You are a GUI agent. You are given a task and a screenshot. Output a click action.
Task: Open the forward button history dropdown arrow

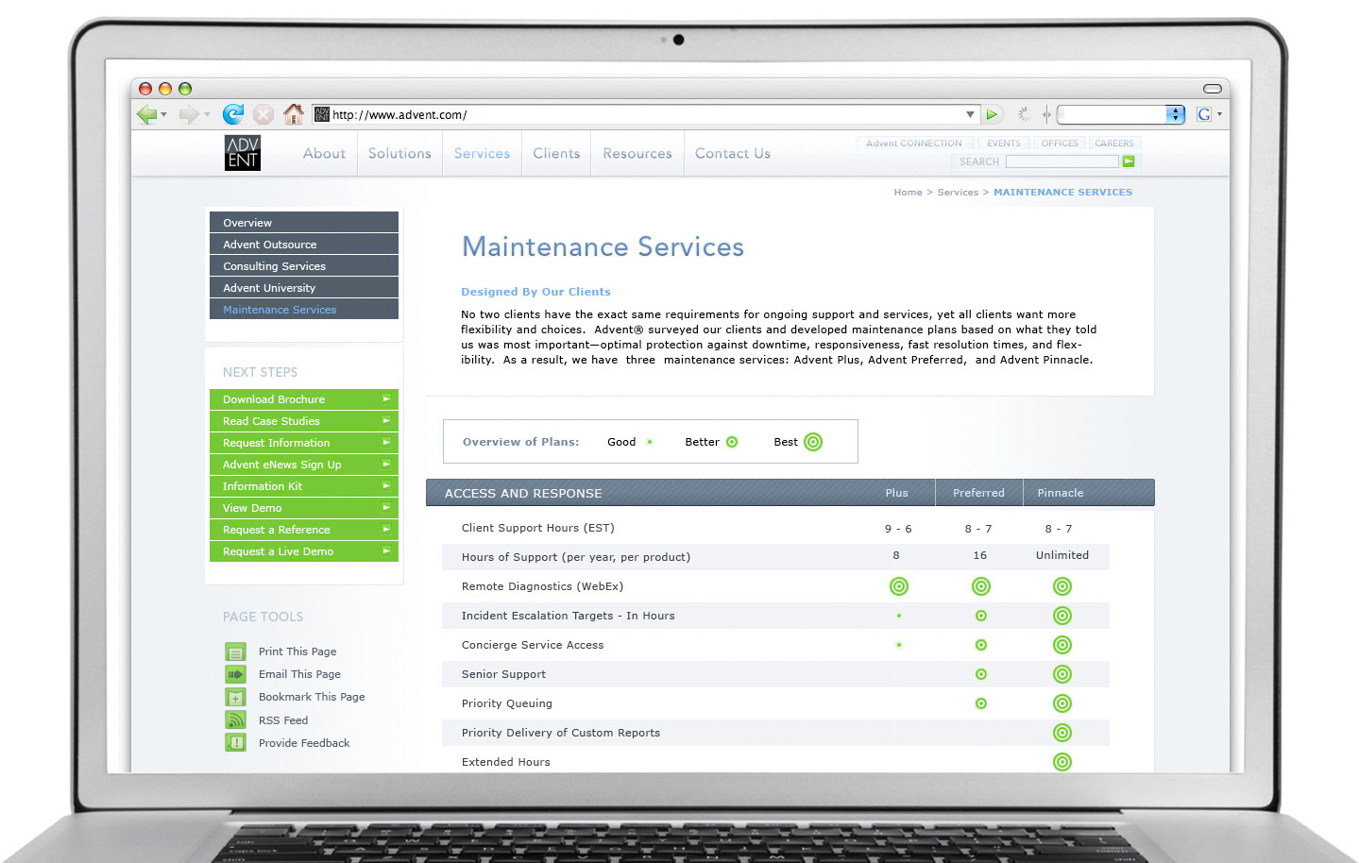pos(206,115)
